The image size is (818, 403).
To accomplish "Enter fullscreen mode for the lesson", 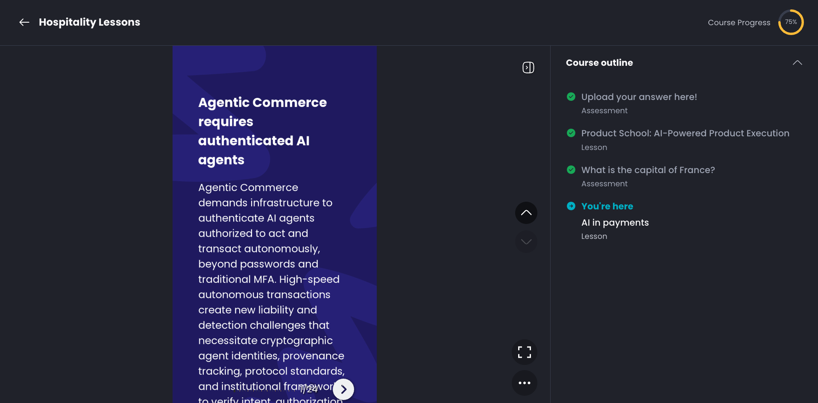I will point(524,352).
